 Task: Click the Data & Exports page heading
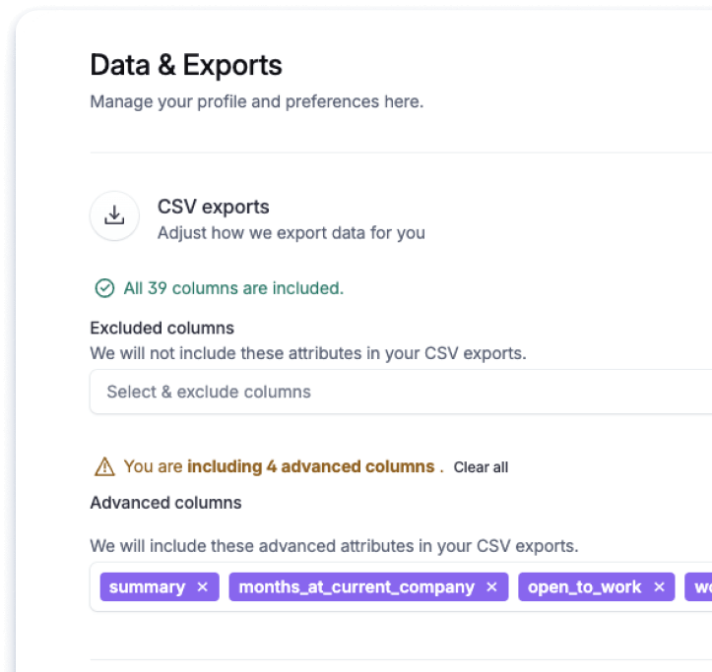186,65
